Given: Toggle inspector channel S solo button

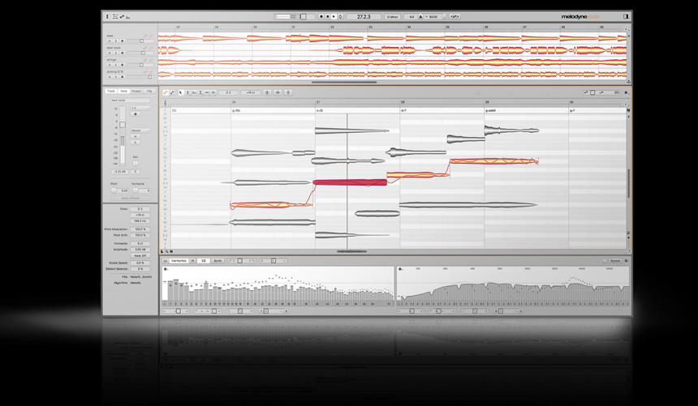Looking at the screenshot, I should pos(135,143).
